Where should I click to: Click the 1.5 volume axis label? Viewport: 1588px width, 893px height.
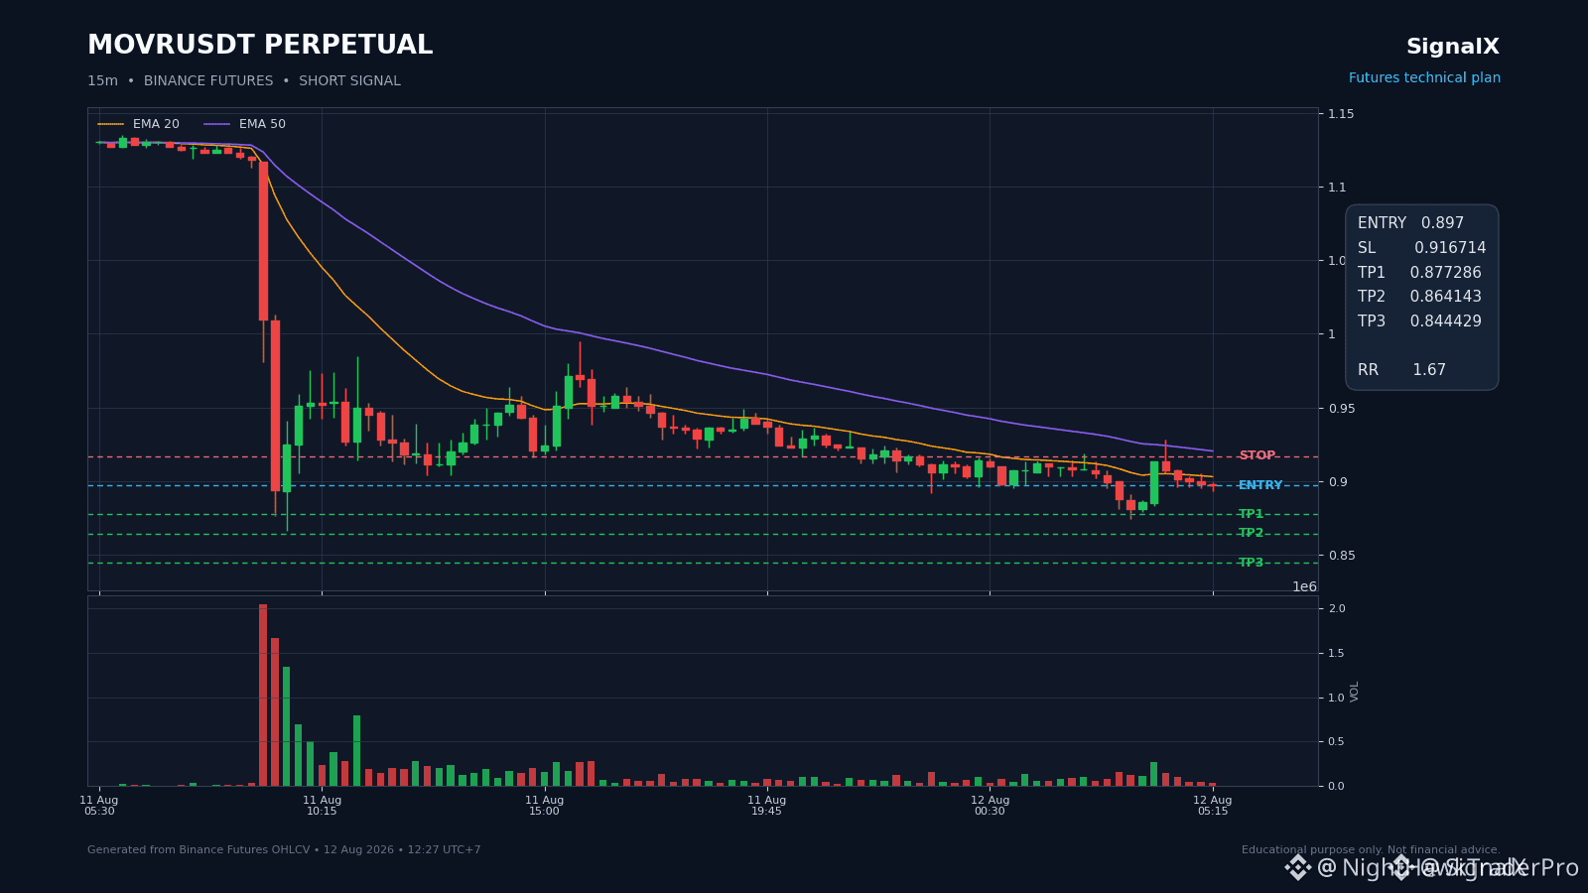[x=1337, y=653]
